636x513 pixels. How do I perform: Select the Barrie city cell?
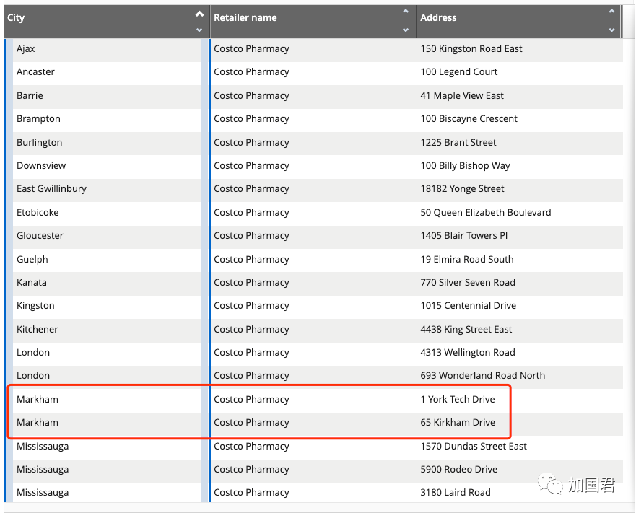[107, 97]
